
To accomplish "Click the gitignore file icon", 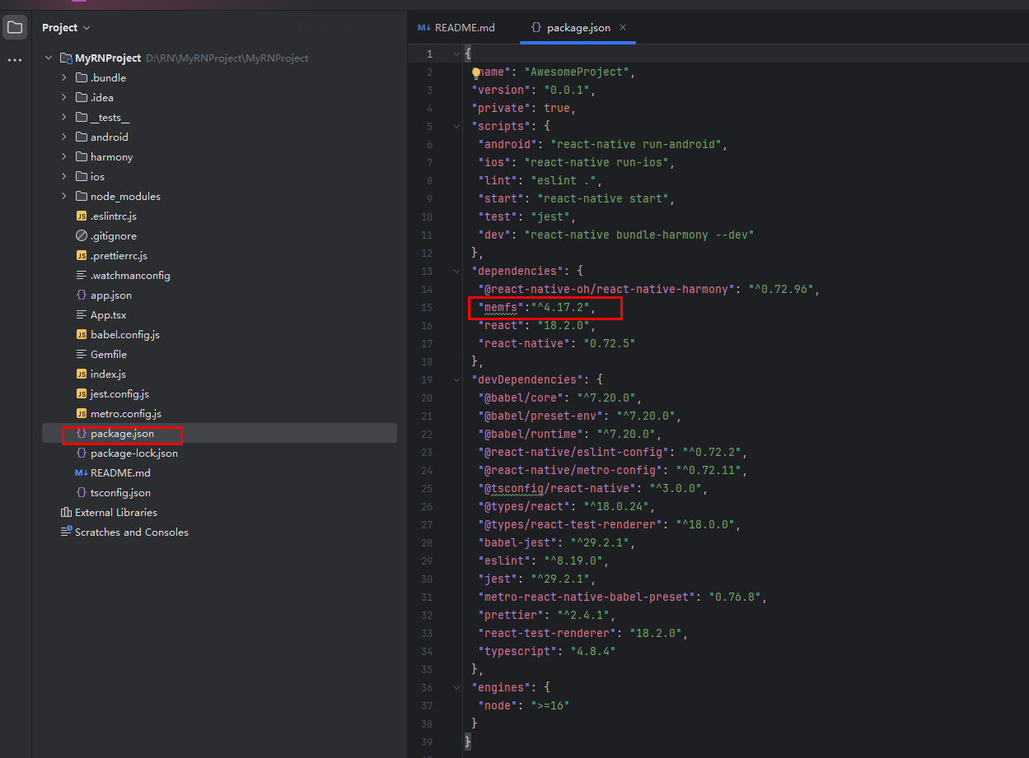I will 82,236.
